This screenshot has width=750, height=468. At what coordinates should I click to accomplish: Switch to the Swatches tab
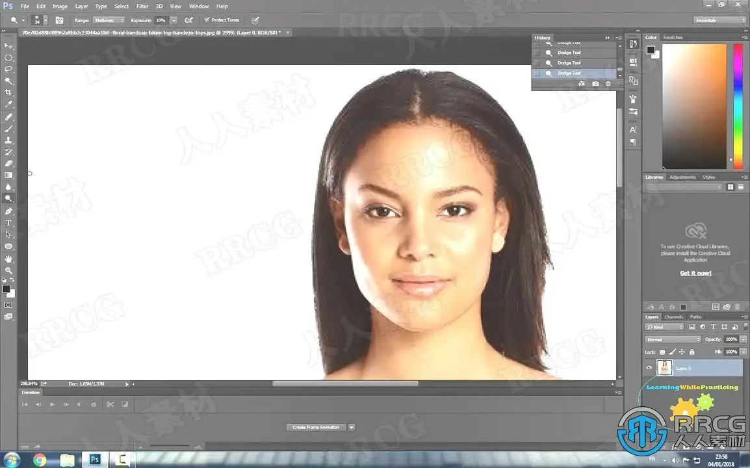click(673, 37)
